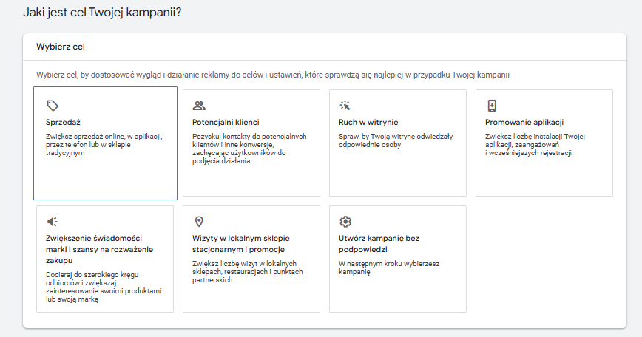
Task: Choose the Potencjalni klienci goal title
Action: pos(226,122)
